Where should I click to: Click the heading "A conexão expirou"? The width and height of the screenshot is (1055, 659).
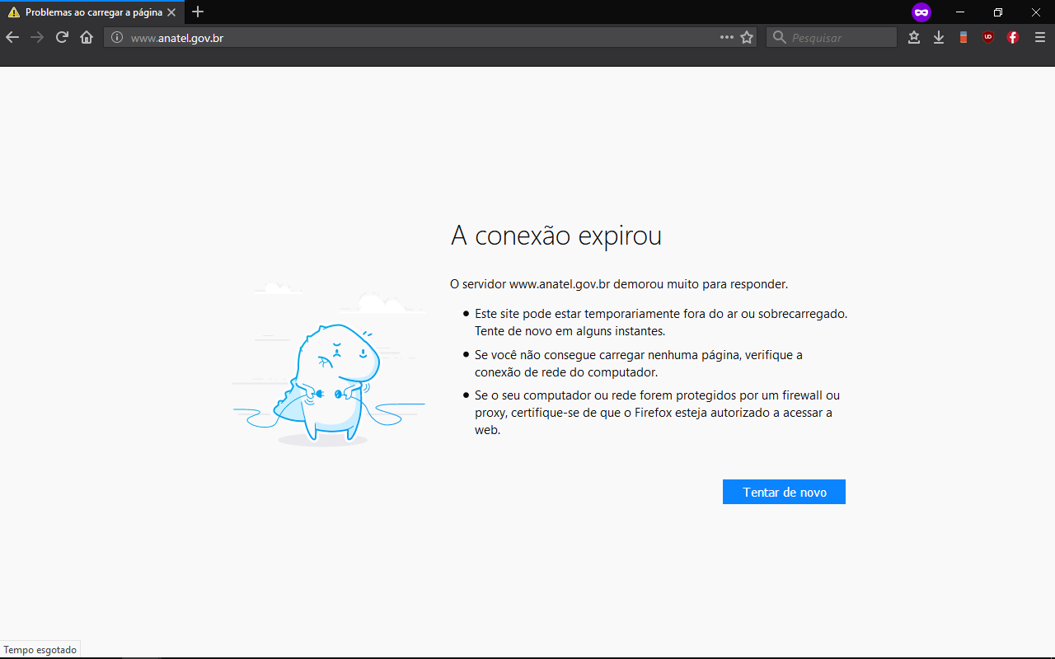pos(556,236)
